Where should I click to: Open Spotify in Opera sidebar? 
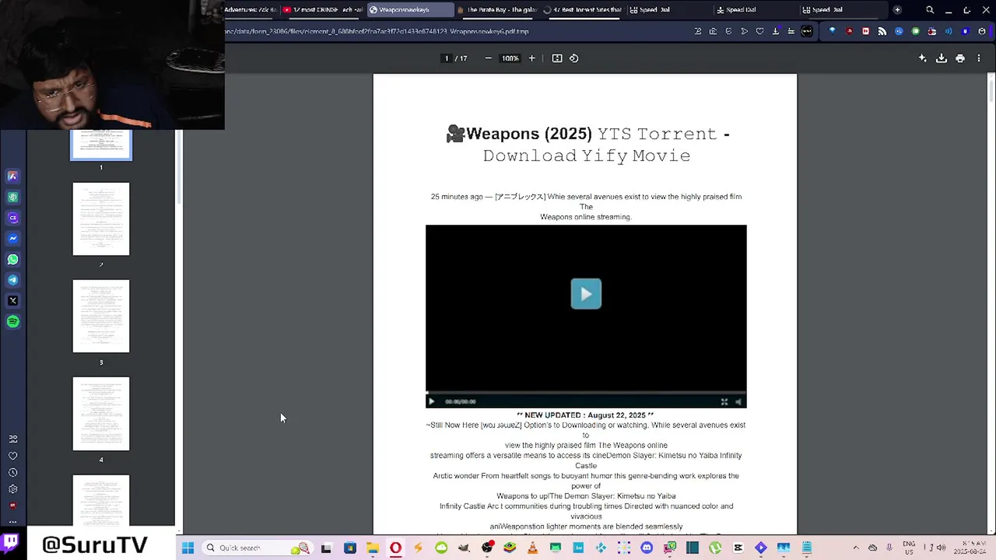click(12, 322)
